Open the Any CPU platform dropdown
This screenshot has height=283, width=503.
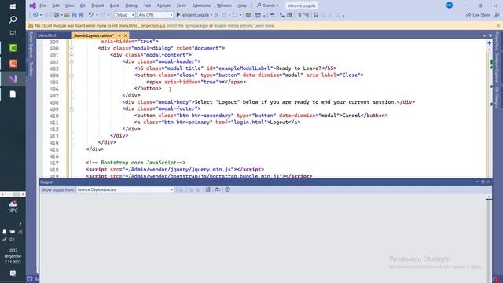pos(156,15)
